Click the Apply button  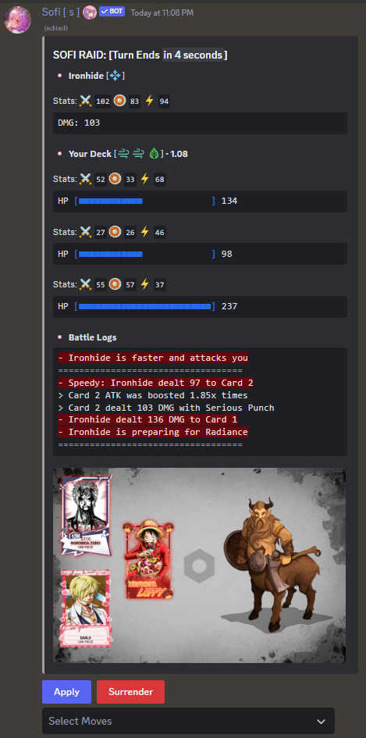(x=66, y=692)
